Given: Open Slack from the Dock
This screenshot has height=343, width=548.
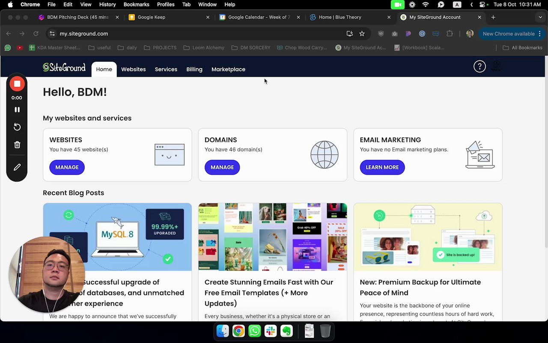Looking at the screenshot, I should [271, 331].
